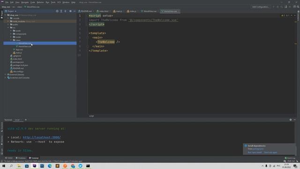Viewport: 300px width, 169px height.
Task: Expand the router folder
Action: [11, 37]
